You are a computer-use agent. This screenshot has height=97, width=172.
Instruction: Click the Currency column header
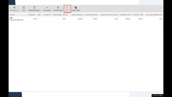[65, 15]
